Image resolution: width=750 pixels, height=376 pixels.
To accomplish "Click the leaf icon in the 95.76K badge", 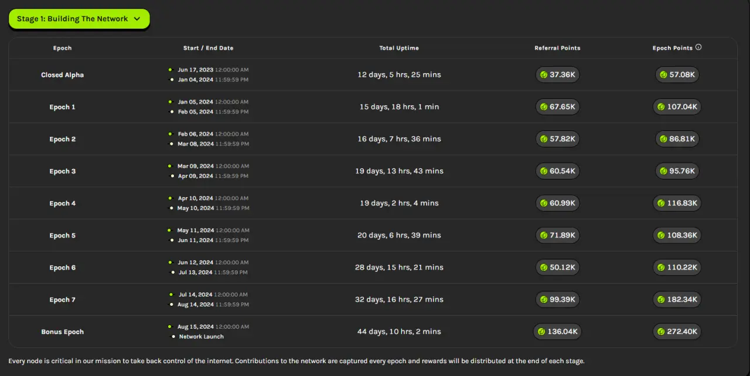I will (x=663, y=171).
